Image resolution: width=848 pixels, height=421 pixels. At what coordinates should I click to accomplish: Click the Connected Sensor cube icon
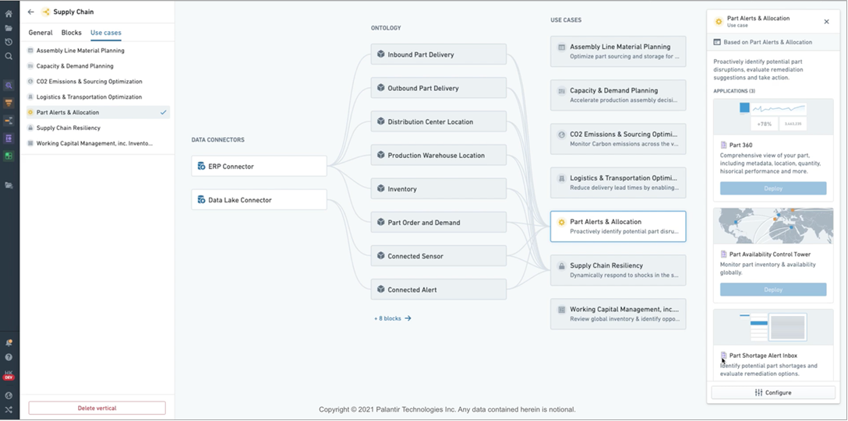click(x=380, y=256)
